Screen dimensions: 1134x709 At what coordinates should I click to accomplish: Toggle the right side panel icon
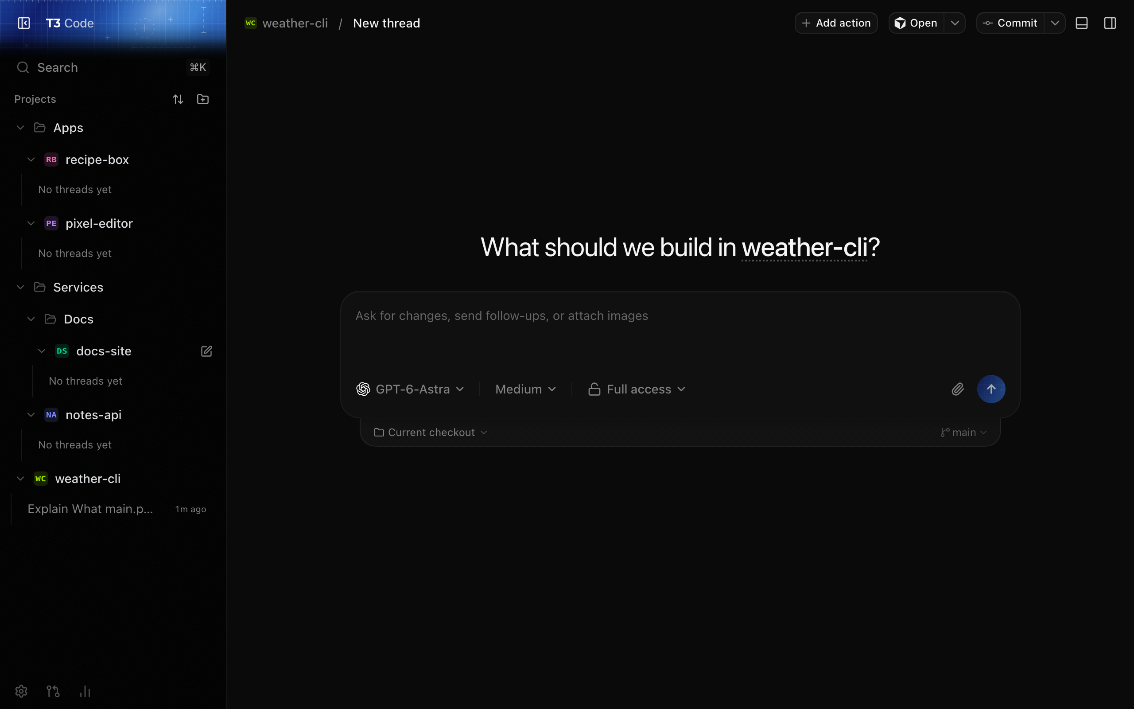1110,23
